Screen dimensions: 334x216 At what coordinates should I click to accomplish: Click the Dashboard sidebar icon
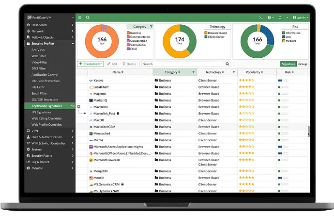(x=28, y=25)
